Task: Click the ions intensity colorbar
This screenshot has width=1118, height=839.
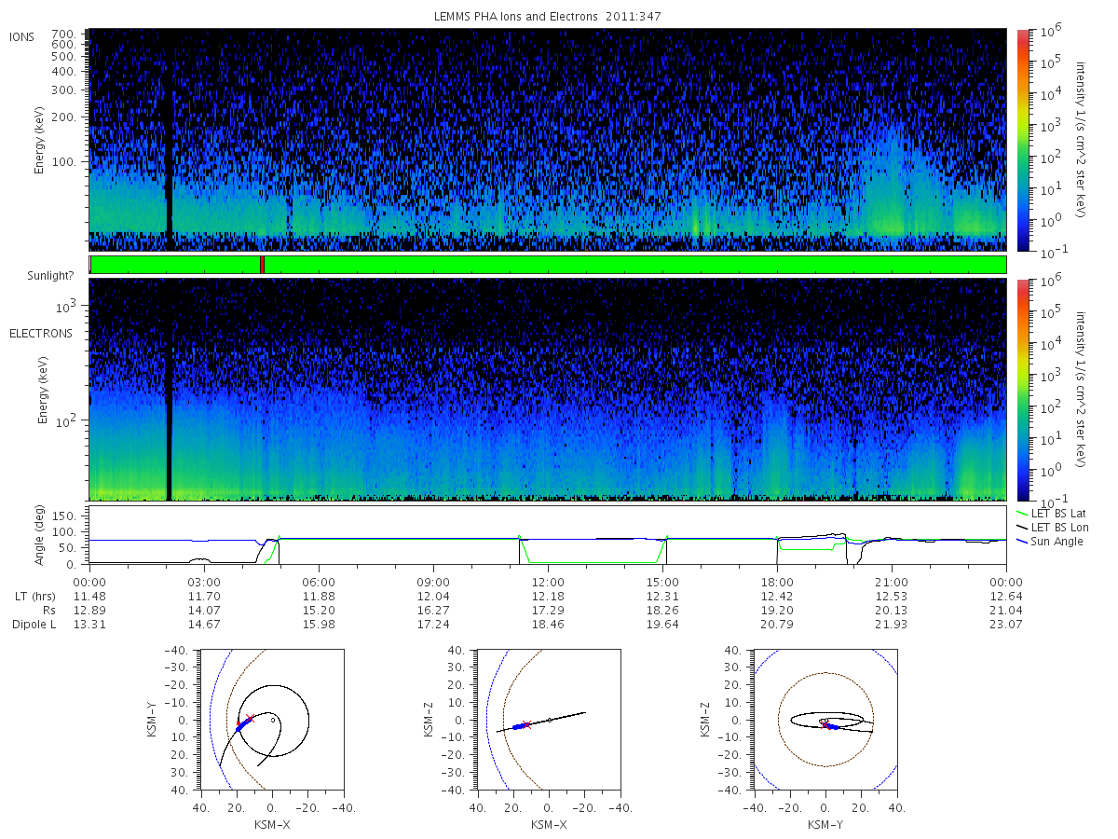Action: click(1022, 140)
